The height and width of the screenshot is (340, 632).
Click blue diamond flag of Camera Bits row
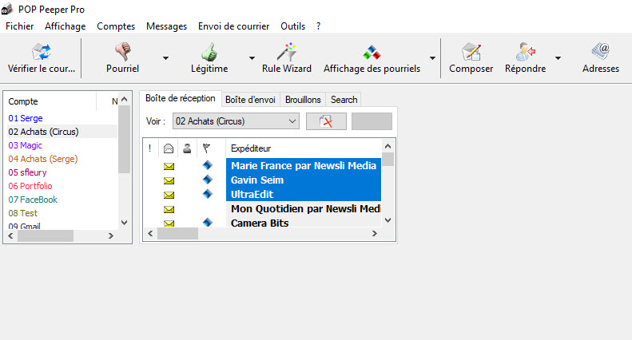(x=208, y=222)
